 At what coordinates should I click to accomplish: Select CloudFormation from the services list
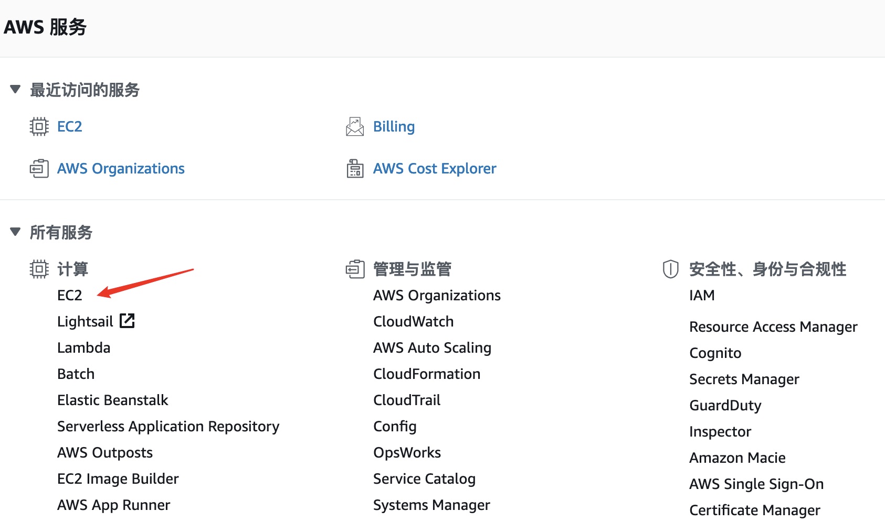426,374
